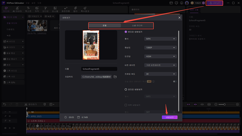Click the purple export button in dialog
This screenshot has width=242, height=136.
pyautogui.click(x=169, y=117)
